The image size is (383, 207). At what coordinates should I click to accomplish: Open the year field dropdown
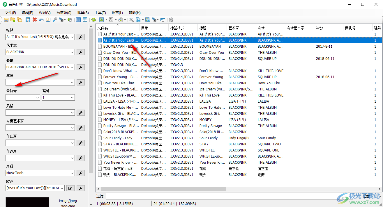coord(72,82)
